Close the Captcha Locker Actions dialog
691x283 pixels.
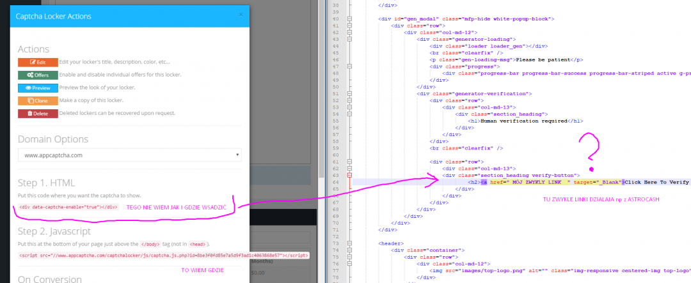pyautogui.click(x=241, y=14)
